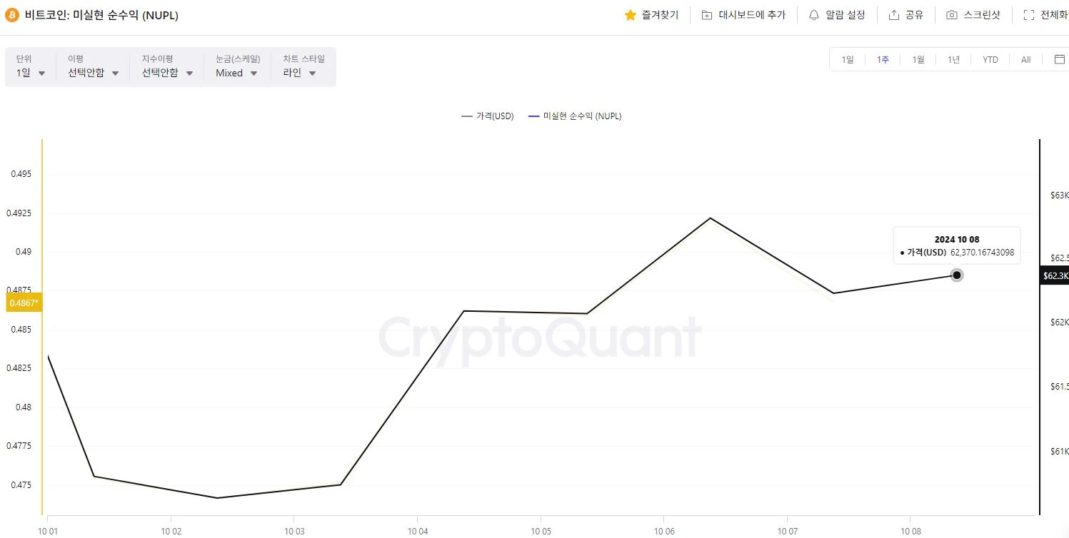Click the 10 08 data point on chart
The width and height of the screenshot is (1069, 538).
(956, 275)
